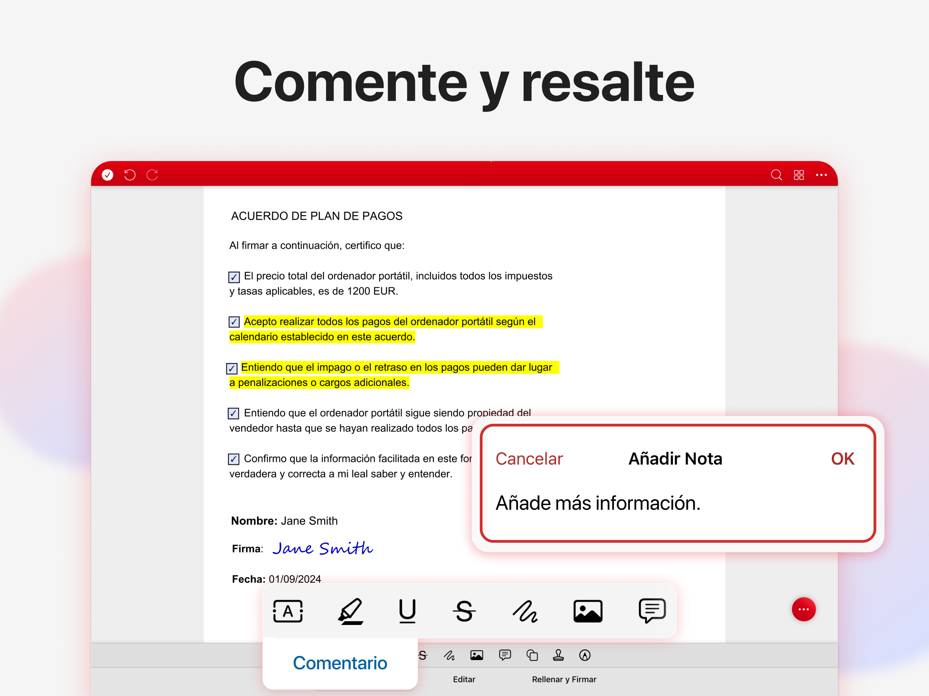929x696 pixels.
Task: Pick the small strikethrough icon in the bottom toolbar
Action: (423, 655)
